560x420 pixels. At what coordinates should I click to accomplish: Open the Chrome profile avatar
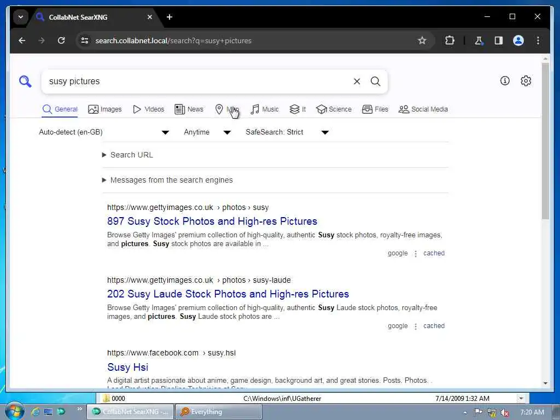518,40
